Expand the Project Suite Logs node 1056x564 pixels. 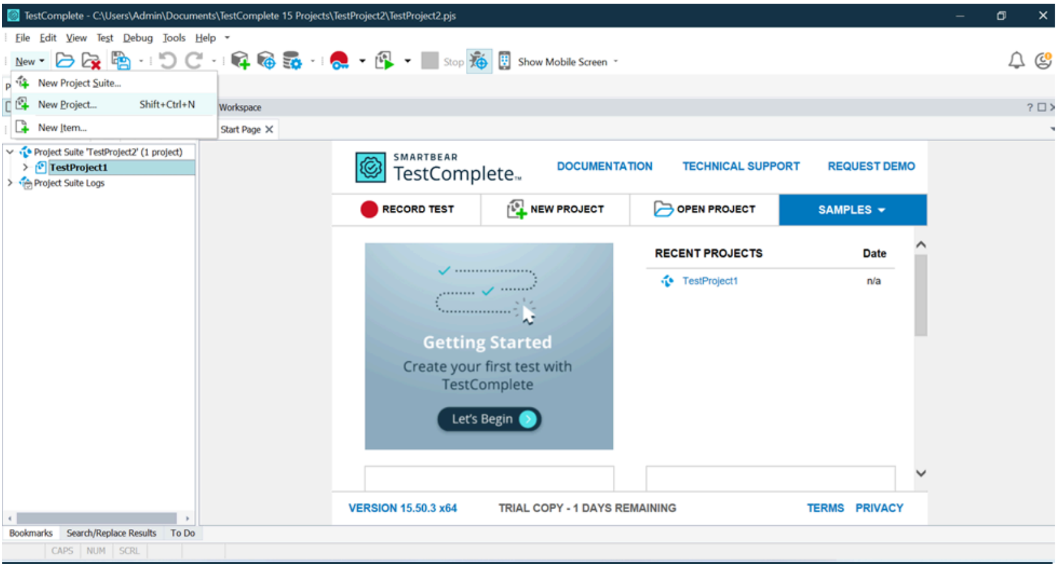(10, 182)
